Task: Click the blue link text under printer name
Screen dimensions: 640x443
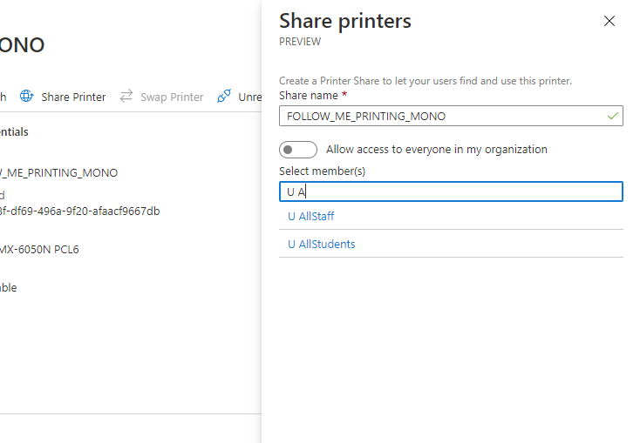Action: (x=3, y=195)
